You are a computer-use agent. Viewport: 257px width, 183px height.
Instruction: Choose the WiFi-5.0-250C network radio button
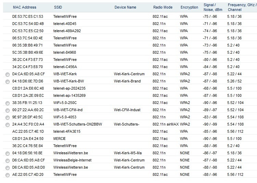(x=8, y=103)
